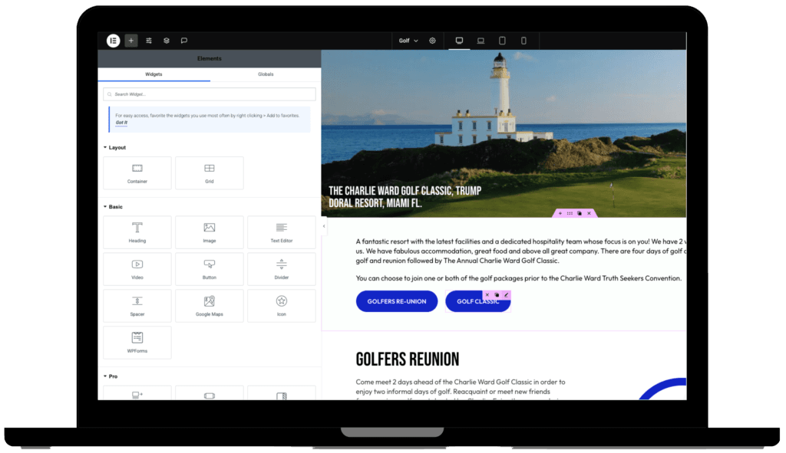Select the Button widget
Viewport: 786px width, 453px height.
(x=210, y=269)
